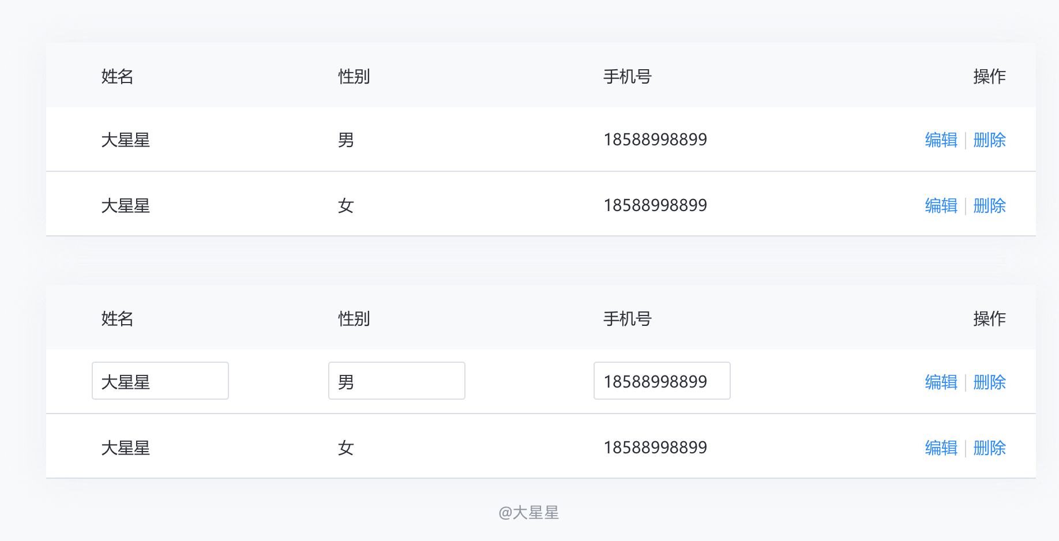Click the 手机号 column header in top table

628,76
